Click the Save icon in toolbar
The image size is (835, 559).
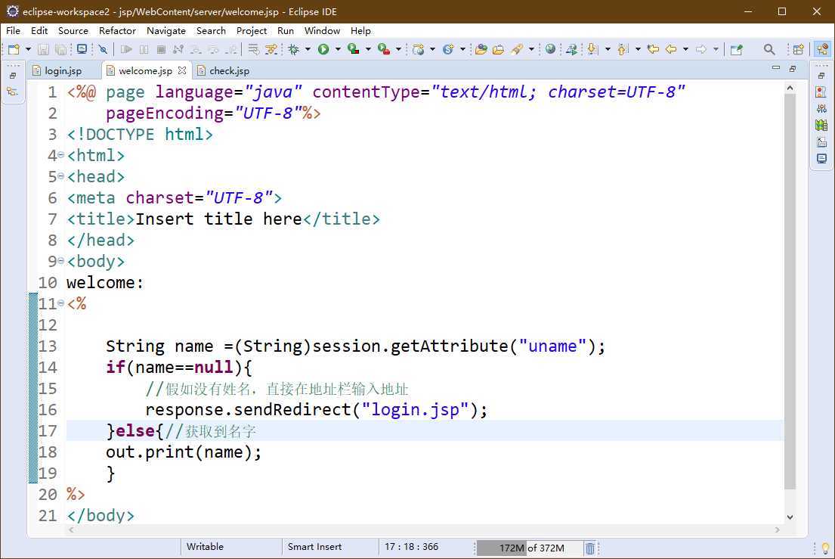43,50
